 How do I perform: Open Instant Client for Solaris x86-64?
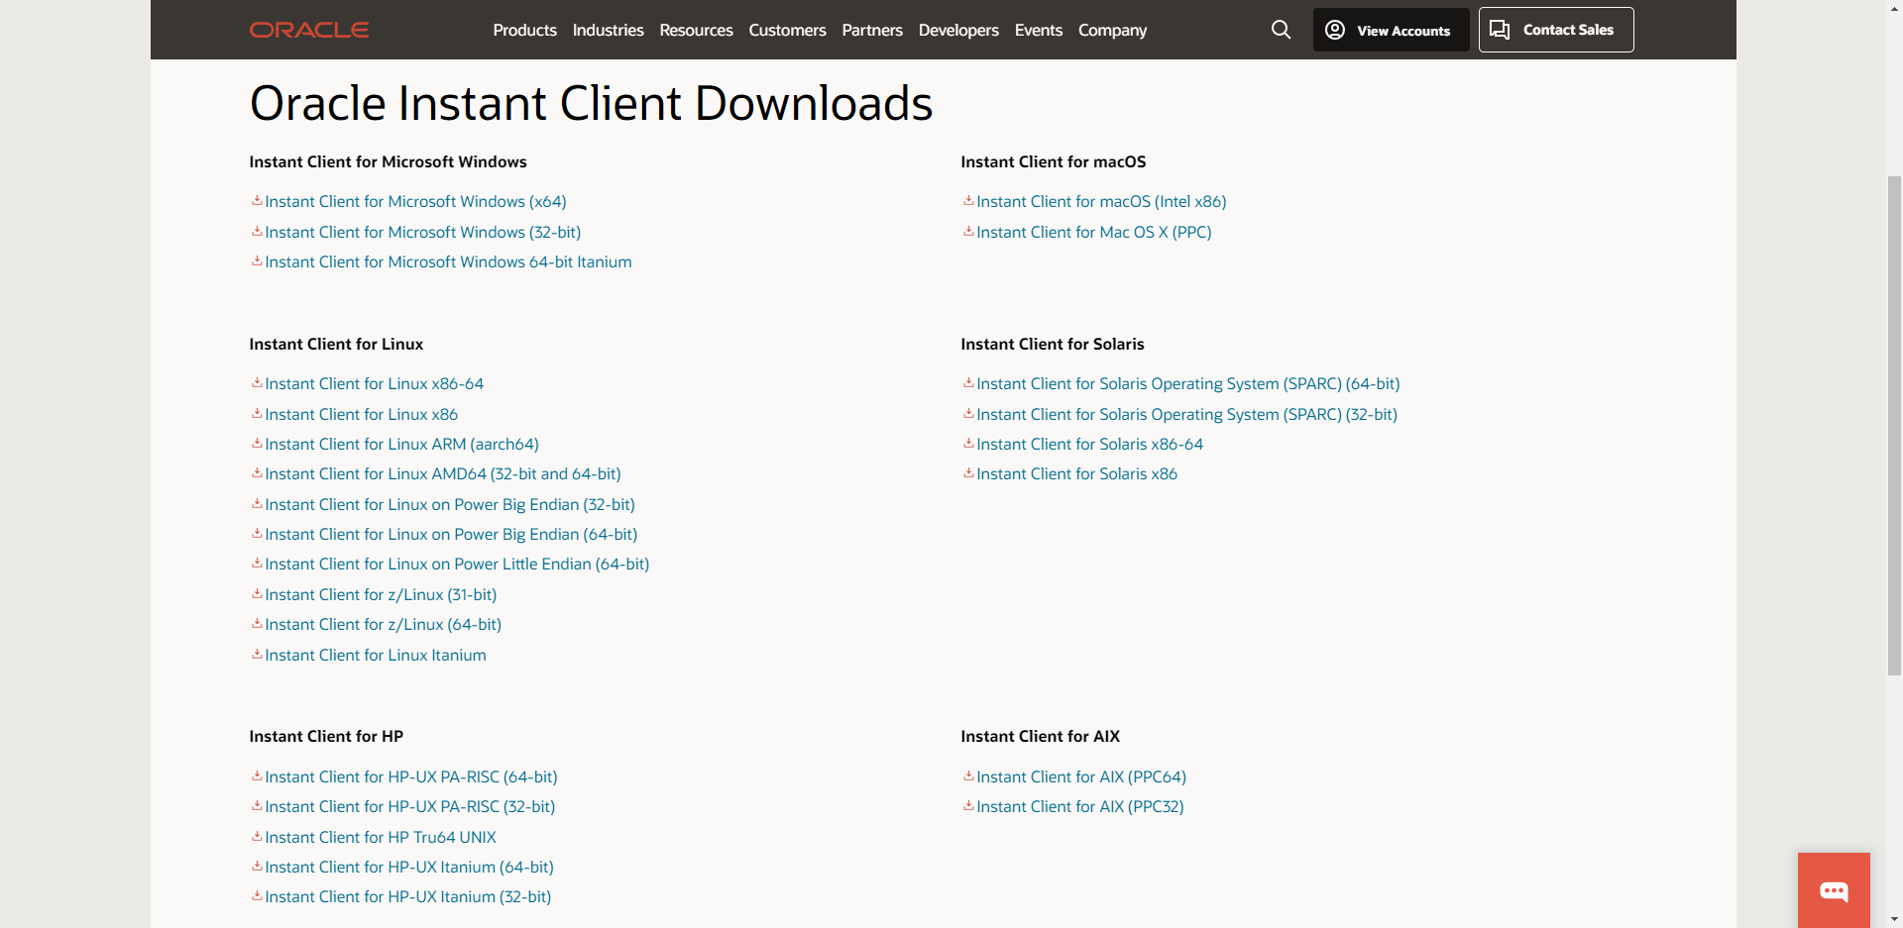(1089, 444)
